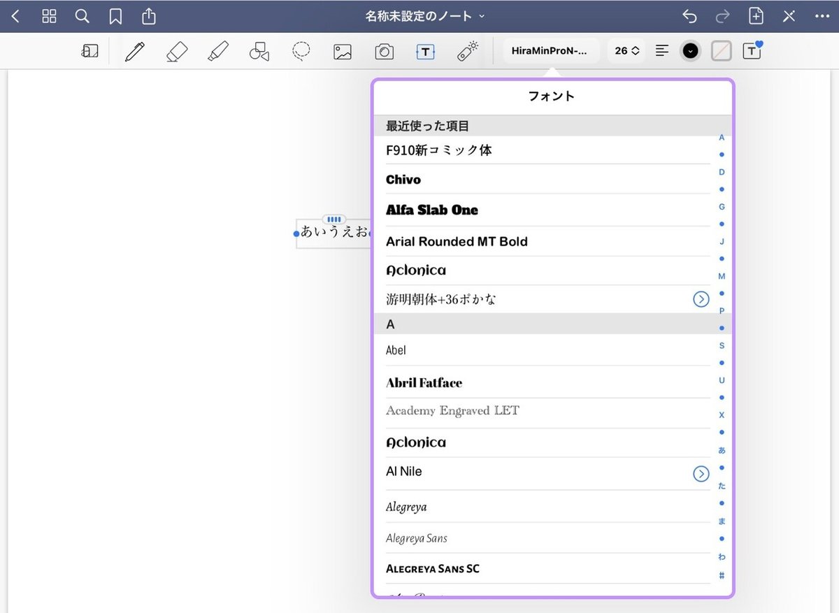Choose the Alfa Slab One font

(x=548, y=210)
